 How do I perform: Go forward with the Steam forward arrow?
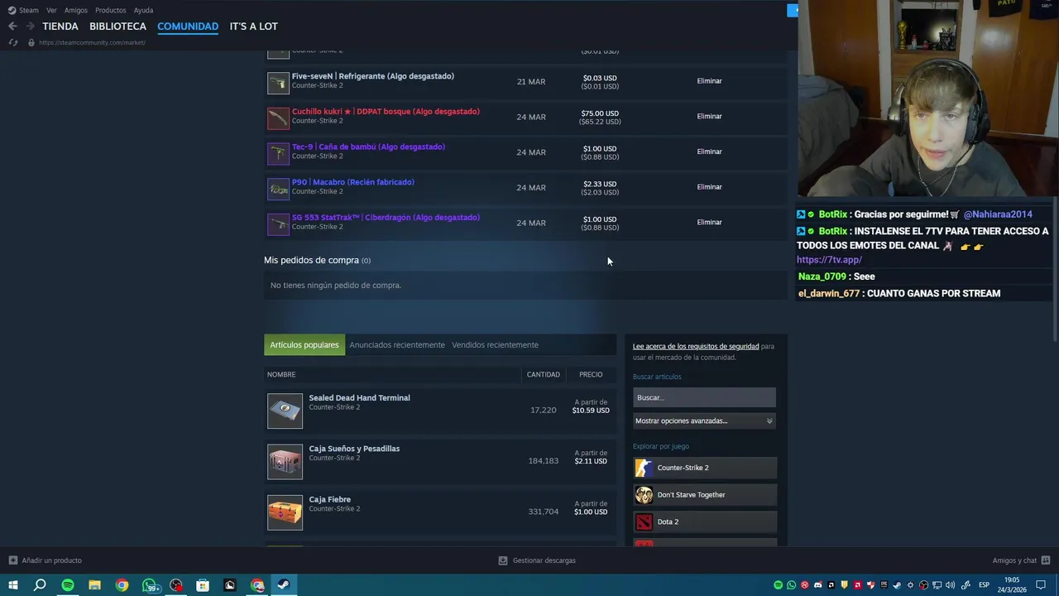tap(30, 26)
